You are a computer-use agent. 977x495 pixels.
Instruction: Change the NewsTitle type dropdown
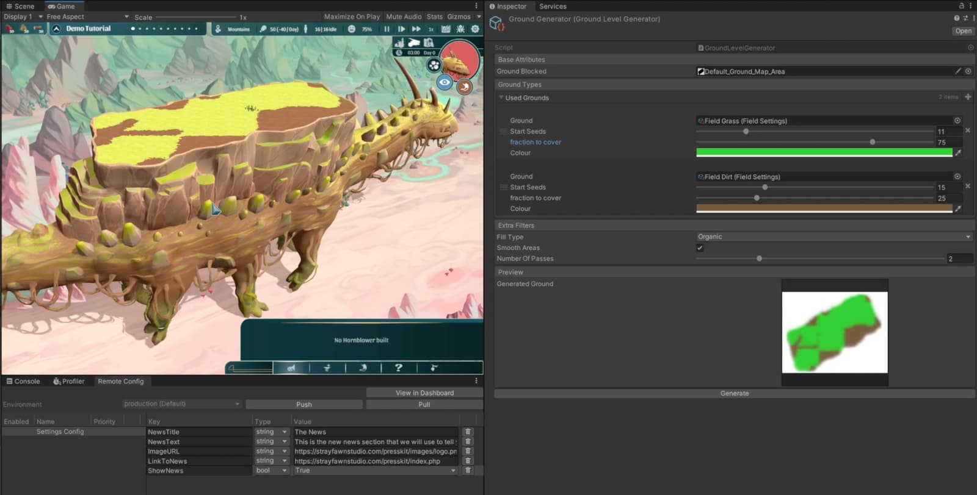[x=271, y=432]
